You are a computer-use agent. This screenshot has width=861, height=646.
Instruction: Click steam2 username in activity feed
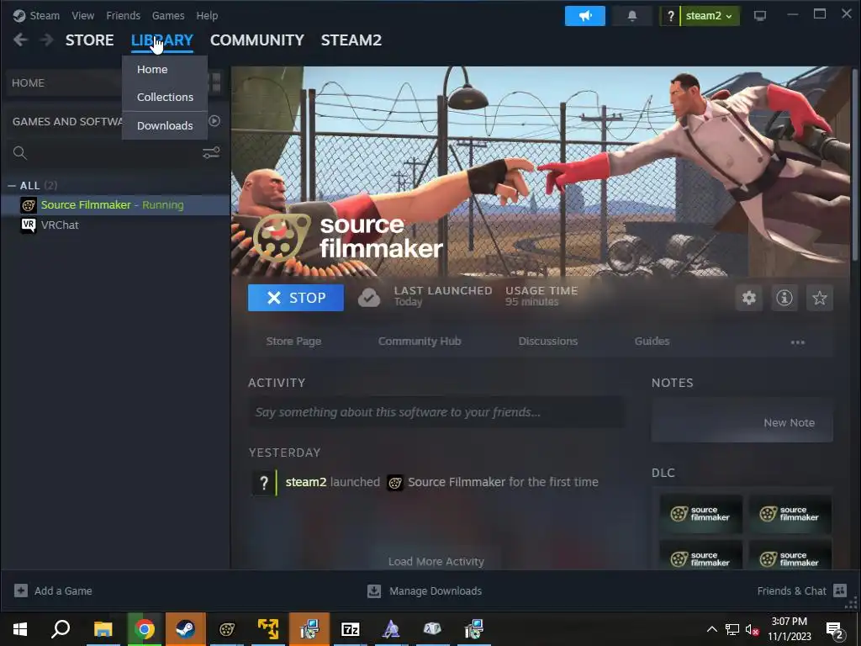click(306, 482)
